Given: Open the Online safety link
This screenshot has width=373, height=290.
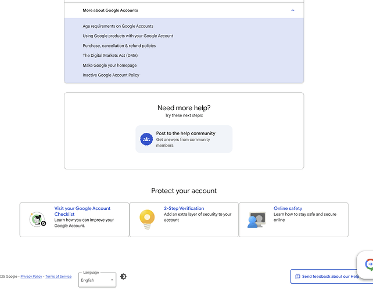Looking at the screenshot, I should click(288, 208).
